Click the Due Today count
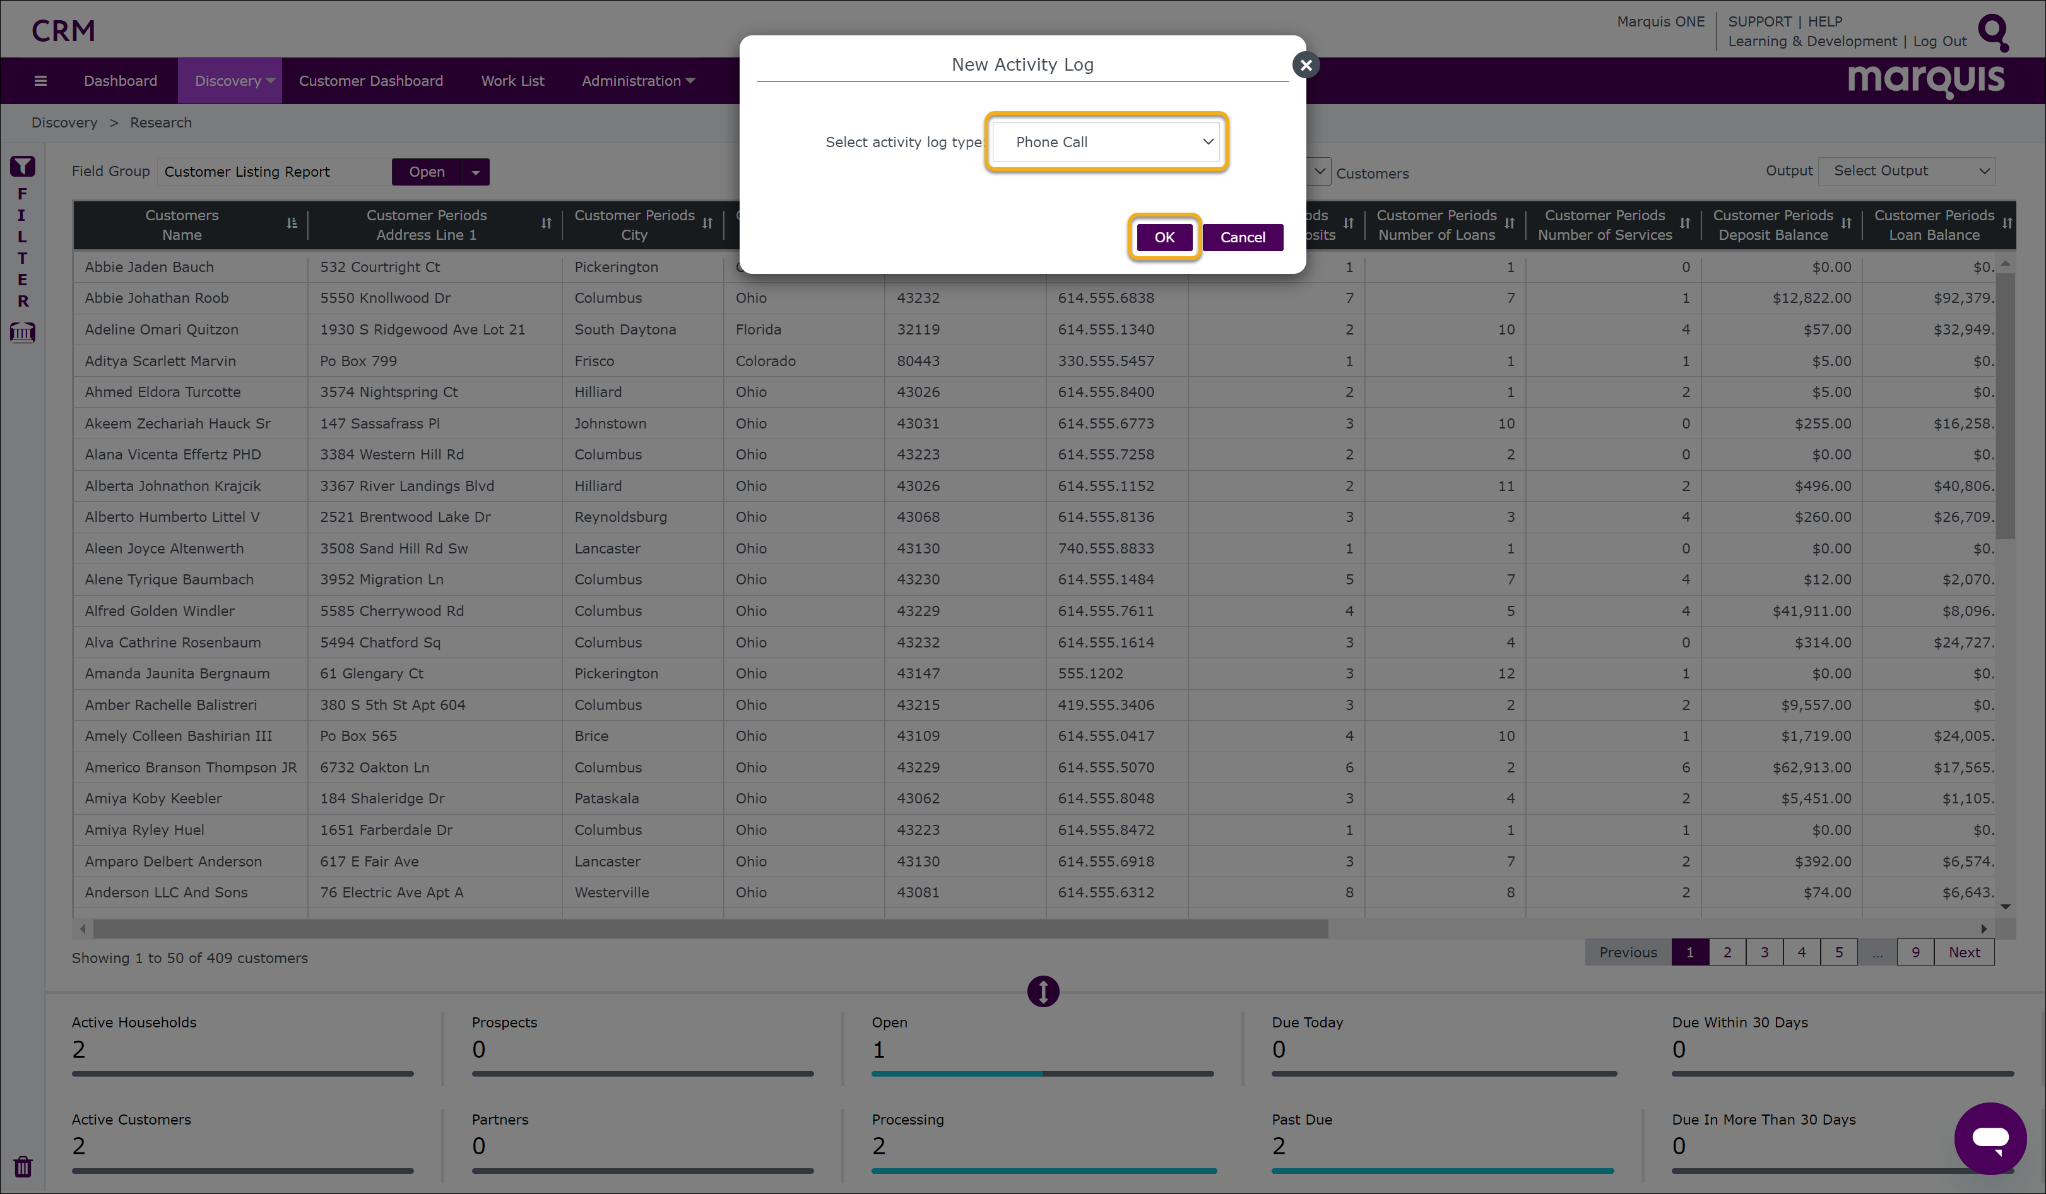 1279,1049
